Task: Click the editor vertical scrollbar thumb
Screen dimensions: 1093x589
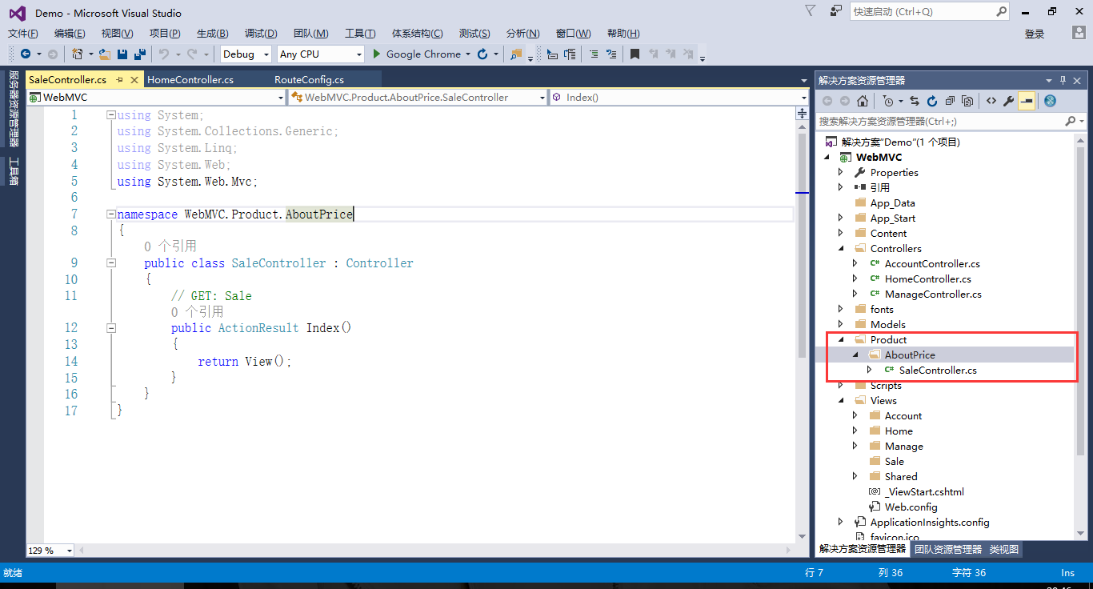Action: pos(803,246)
